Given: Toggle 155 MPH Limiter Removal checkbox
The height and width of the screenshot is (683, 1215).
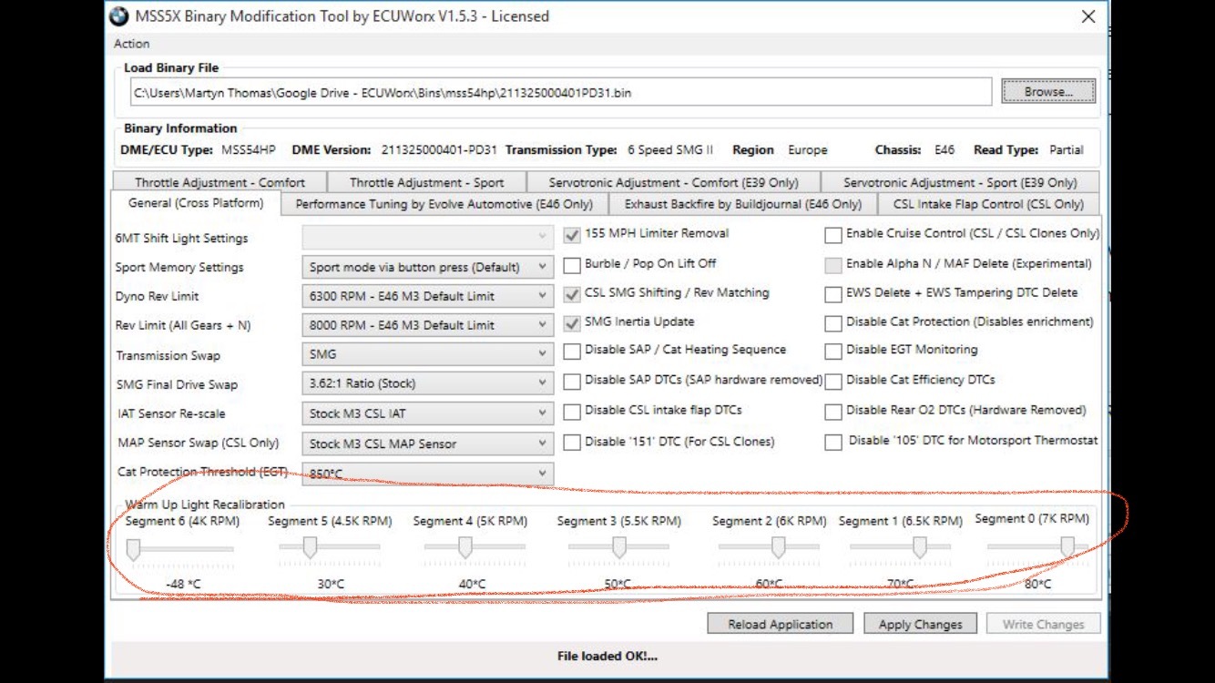Looking at the screenshot, I should click(x=572, y=235).
